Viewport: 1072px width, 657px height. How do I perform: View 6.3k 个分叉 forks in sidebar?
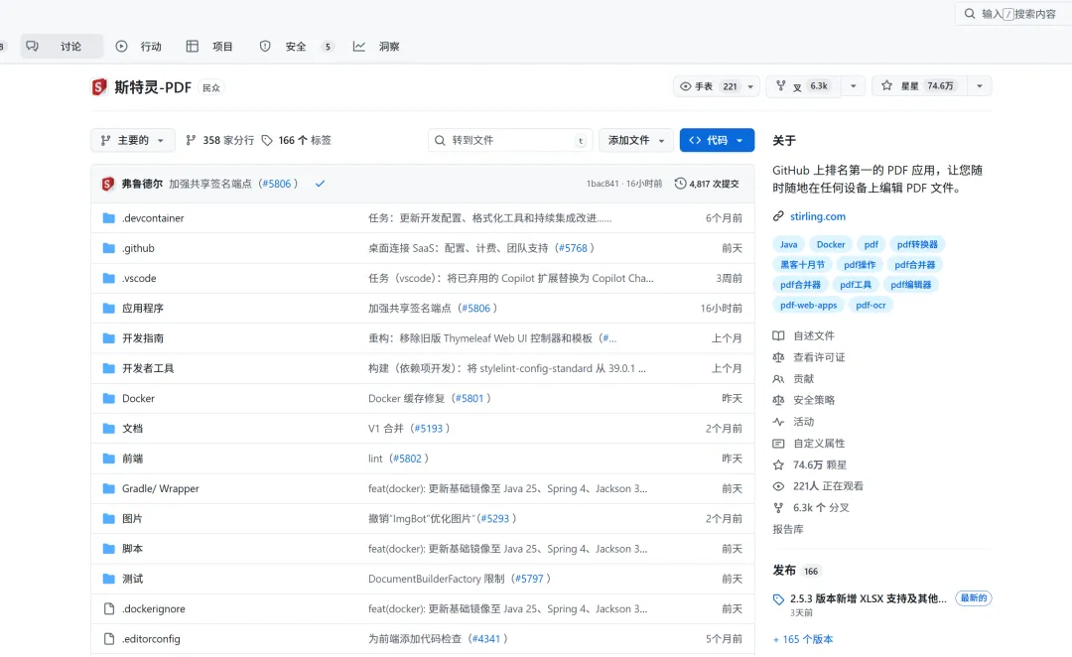[812, 508]
